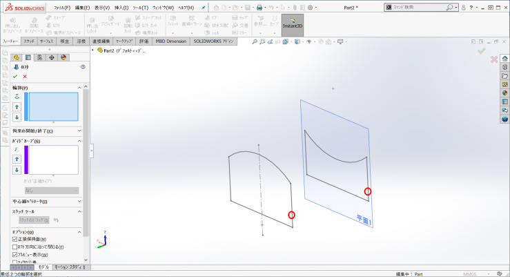Switch to the FeatureManager design tree icon

click(17, 57)
